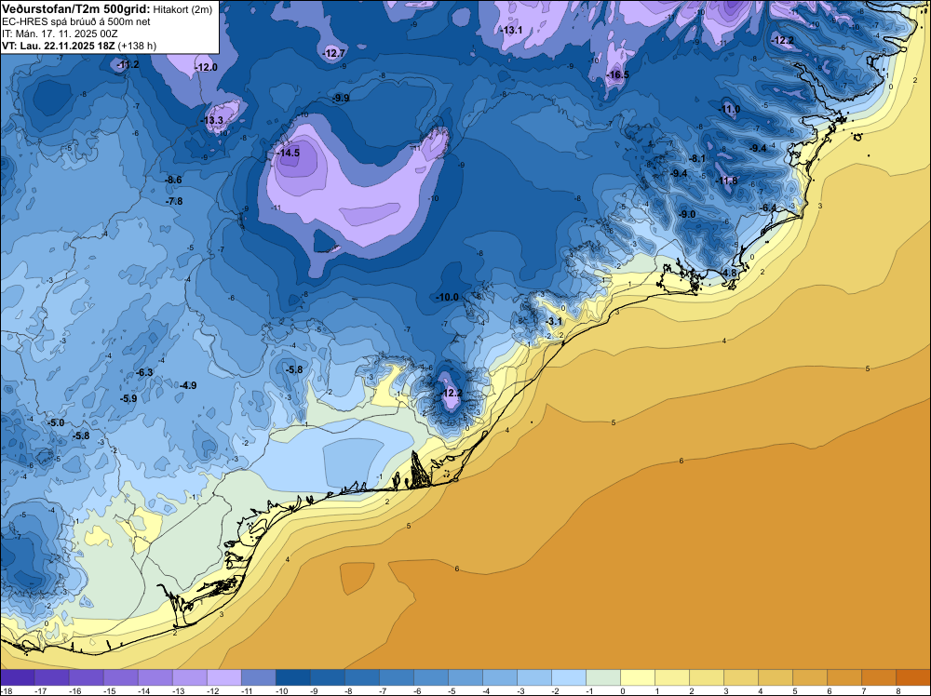Click the -7.8 temperature label
931x696 pixels.
pyautogui.click(x=174, y=201)
